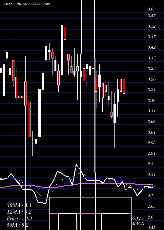
Task: Click the 2.75 price axis label
Action: [152, 185]
